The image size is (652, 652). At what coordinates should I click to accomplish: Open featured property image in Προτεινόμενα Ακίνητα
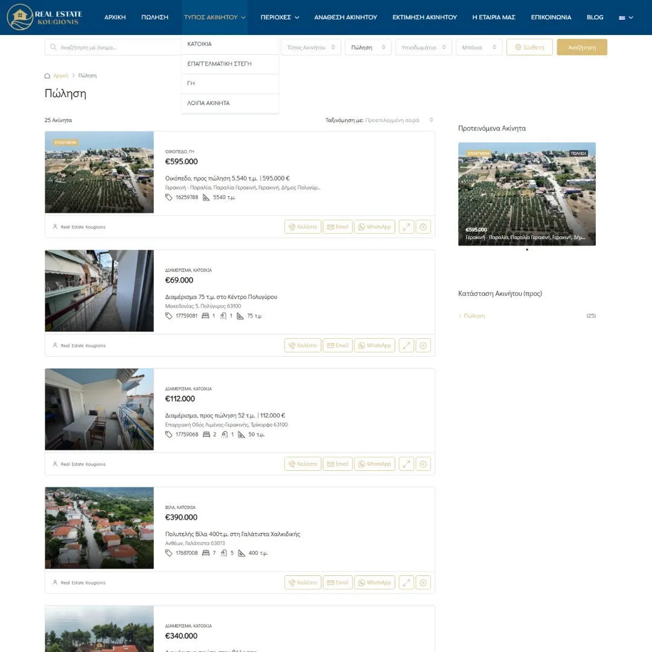click(527, 194)
